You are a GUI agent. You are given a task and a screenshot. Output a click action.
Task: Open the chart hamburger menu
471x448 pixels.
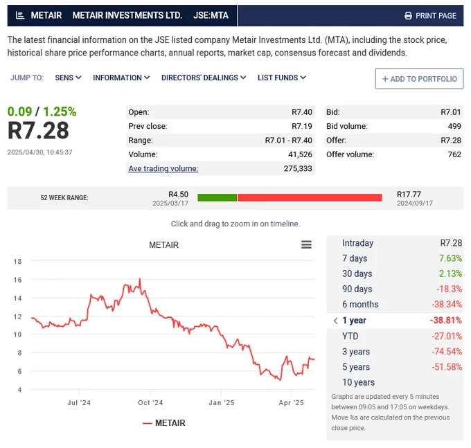[x=306, y=244]
